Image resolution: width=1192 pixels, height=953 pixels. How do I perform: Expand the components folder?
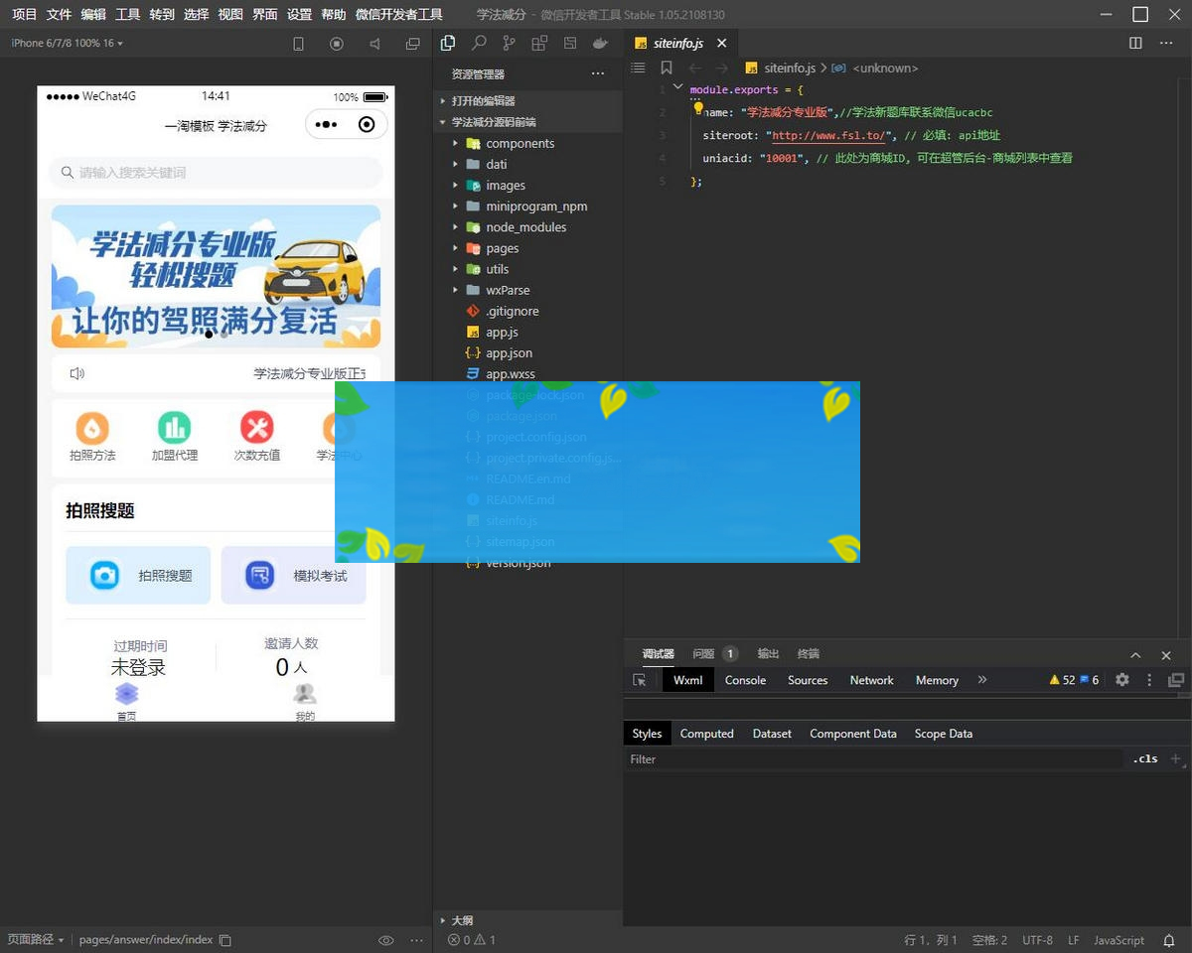coord(520,143)
